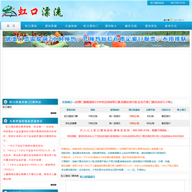Click the 虹口漂流 site title text
Image resolution: width=192 pixels, height=192 pixels.
[x=41, y=12]
